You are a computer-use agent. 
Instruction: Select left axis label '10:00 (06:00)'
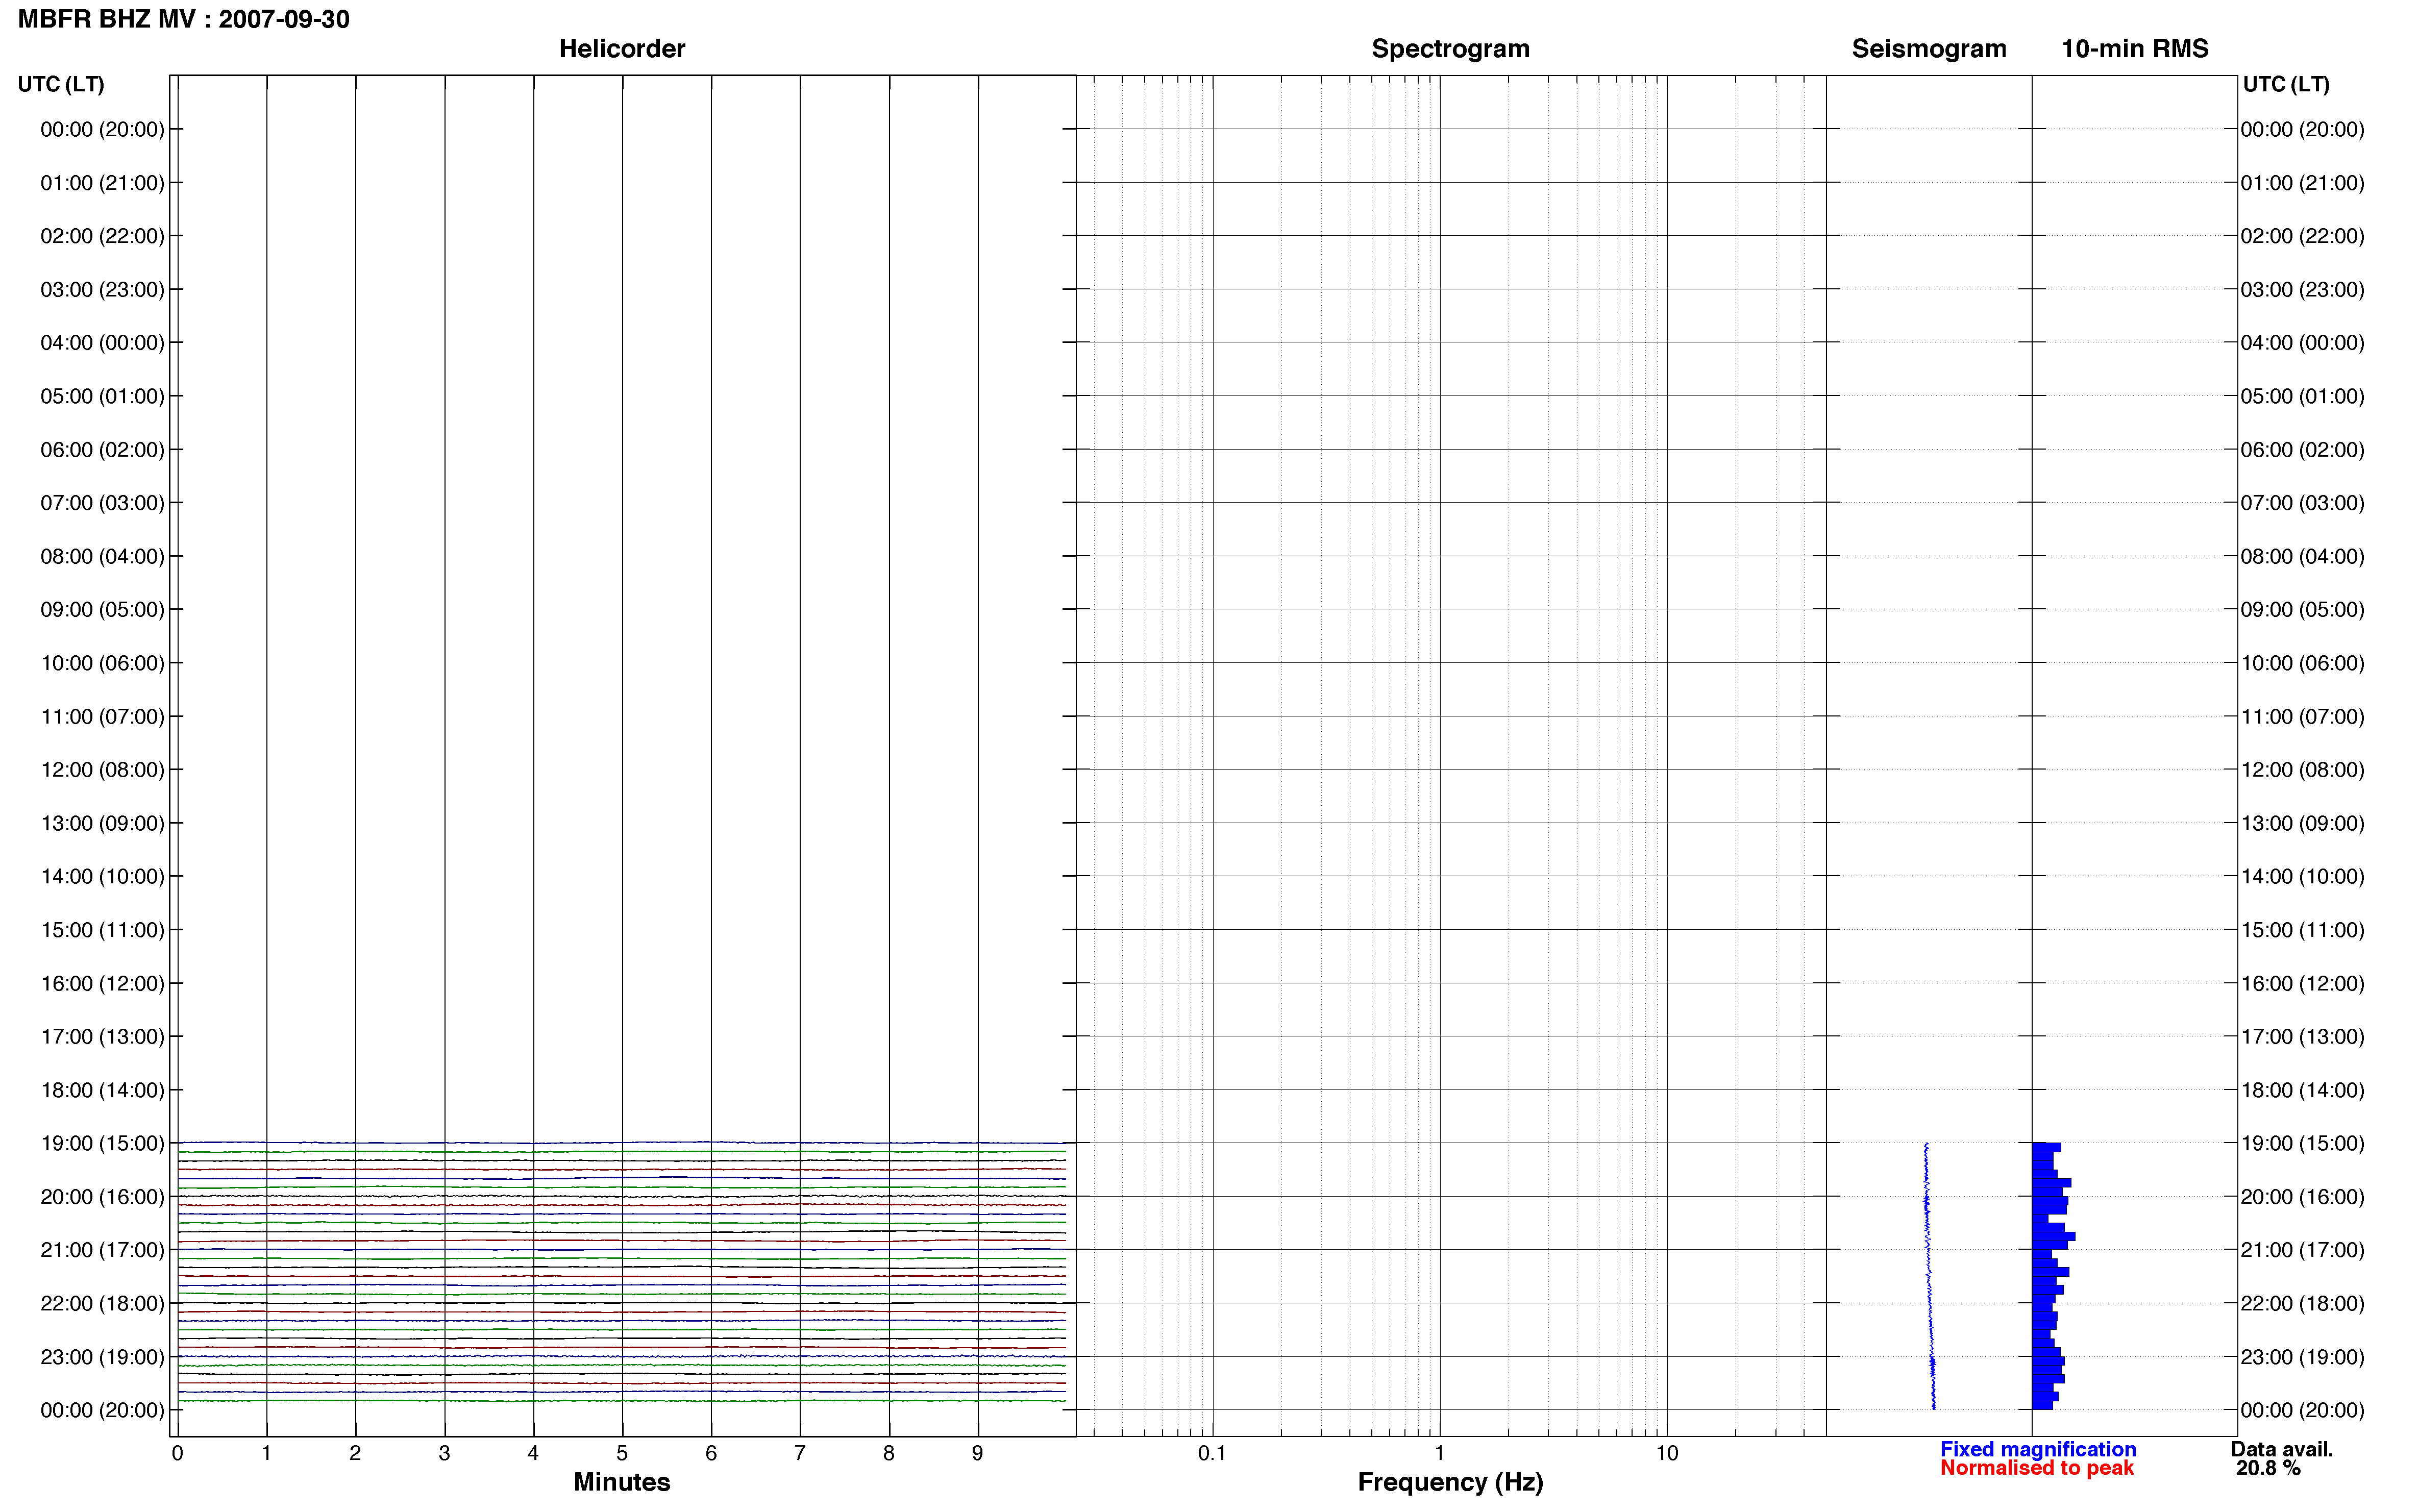click(x=102, y=663)
